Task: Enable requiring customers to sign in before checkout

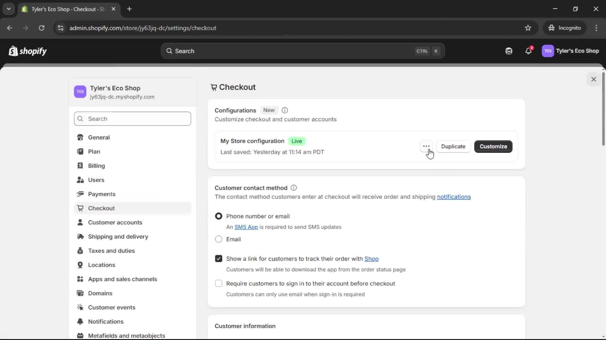Action: tap(219, 283)
